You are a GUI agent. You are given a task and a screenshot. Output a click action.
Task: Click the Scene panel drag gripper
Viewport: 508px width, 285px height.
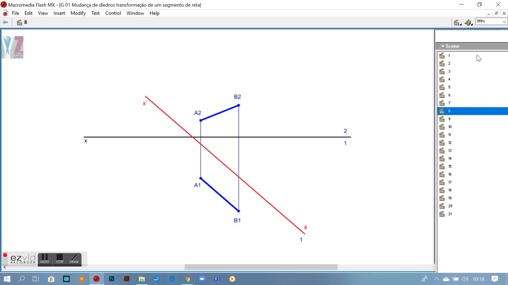(x=438, y=46)
